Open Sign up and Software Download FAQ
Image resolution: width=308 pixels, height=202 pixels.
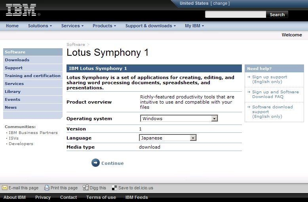pos(276,94)
